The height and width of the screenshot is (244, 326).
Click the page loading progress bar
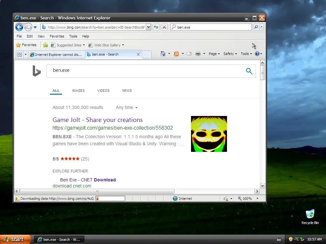coord(110,199)
